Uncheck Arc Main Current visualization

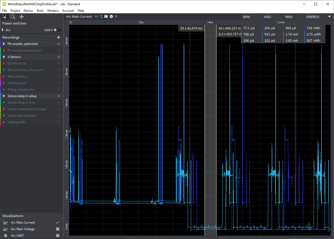pos(58,223)
